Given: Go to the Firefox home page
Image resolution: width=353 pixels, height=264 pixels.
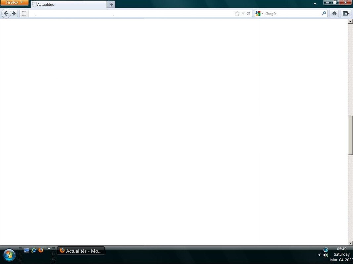Looking at the screenshot, I should pyautogui.click(x=334, y=14).
